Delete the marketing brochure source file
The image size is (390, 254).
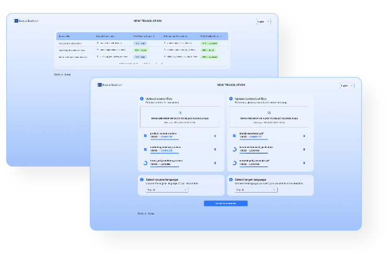tap(215, 149)
